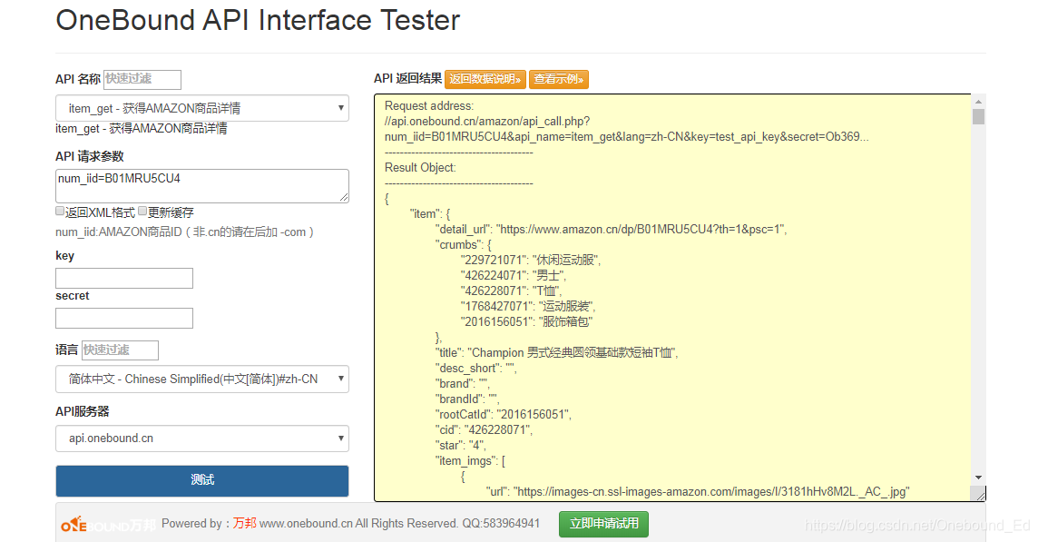This screenshot has height=542, width=1038.
Task: Click the "item_imgs" line in result
Action: [470, 460]
